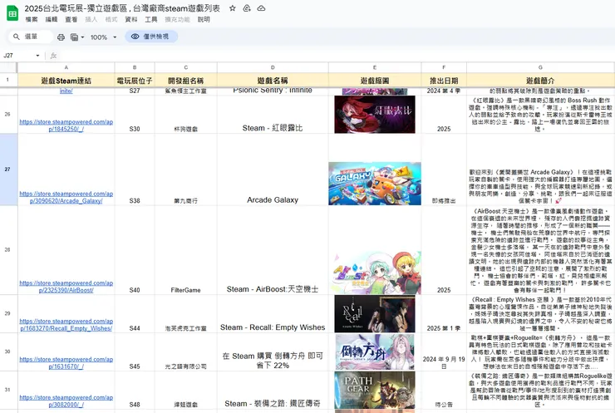Viewport: 615px width, 413px height.
Task: Click the move to folder icon
Action: pyautogui.click(x=247, y=8)
